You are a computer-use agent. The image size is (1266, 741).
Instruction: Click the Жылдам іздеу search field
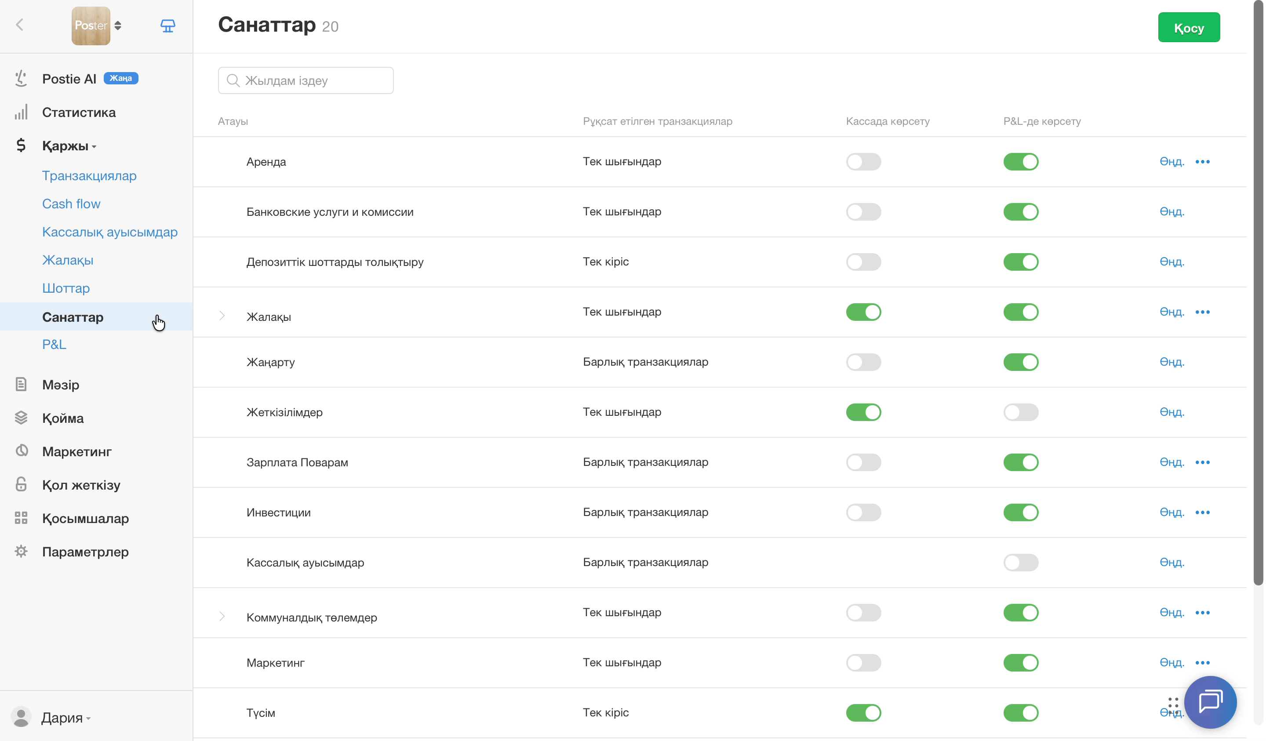(306, 80)
